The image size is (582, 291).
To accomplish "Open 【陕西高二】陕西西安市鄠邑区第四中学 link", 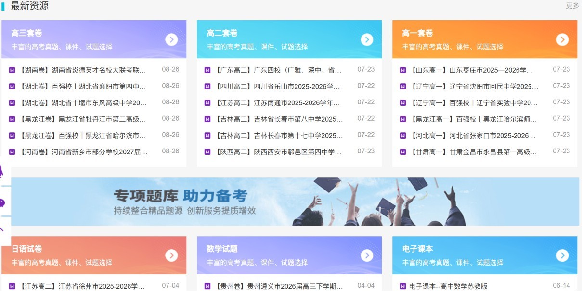I will click(278, 152).
